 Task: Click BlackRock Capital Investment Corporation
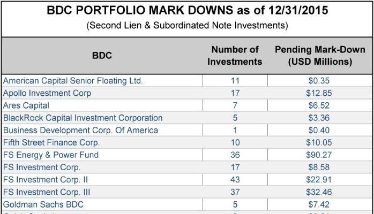[83, 118]
